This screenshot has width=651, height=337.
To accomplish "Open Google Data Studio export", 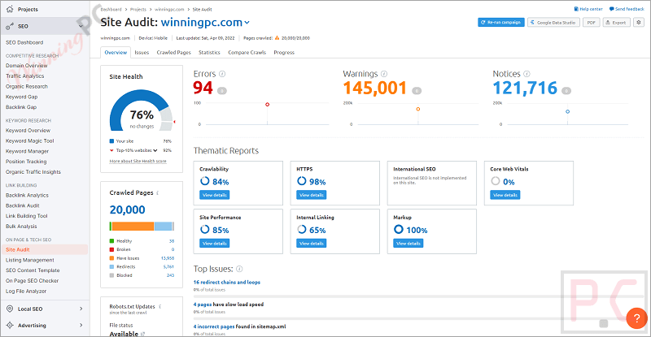I will click(553, 23).
